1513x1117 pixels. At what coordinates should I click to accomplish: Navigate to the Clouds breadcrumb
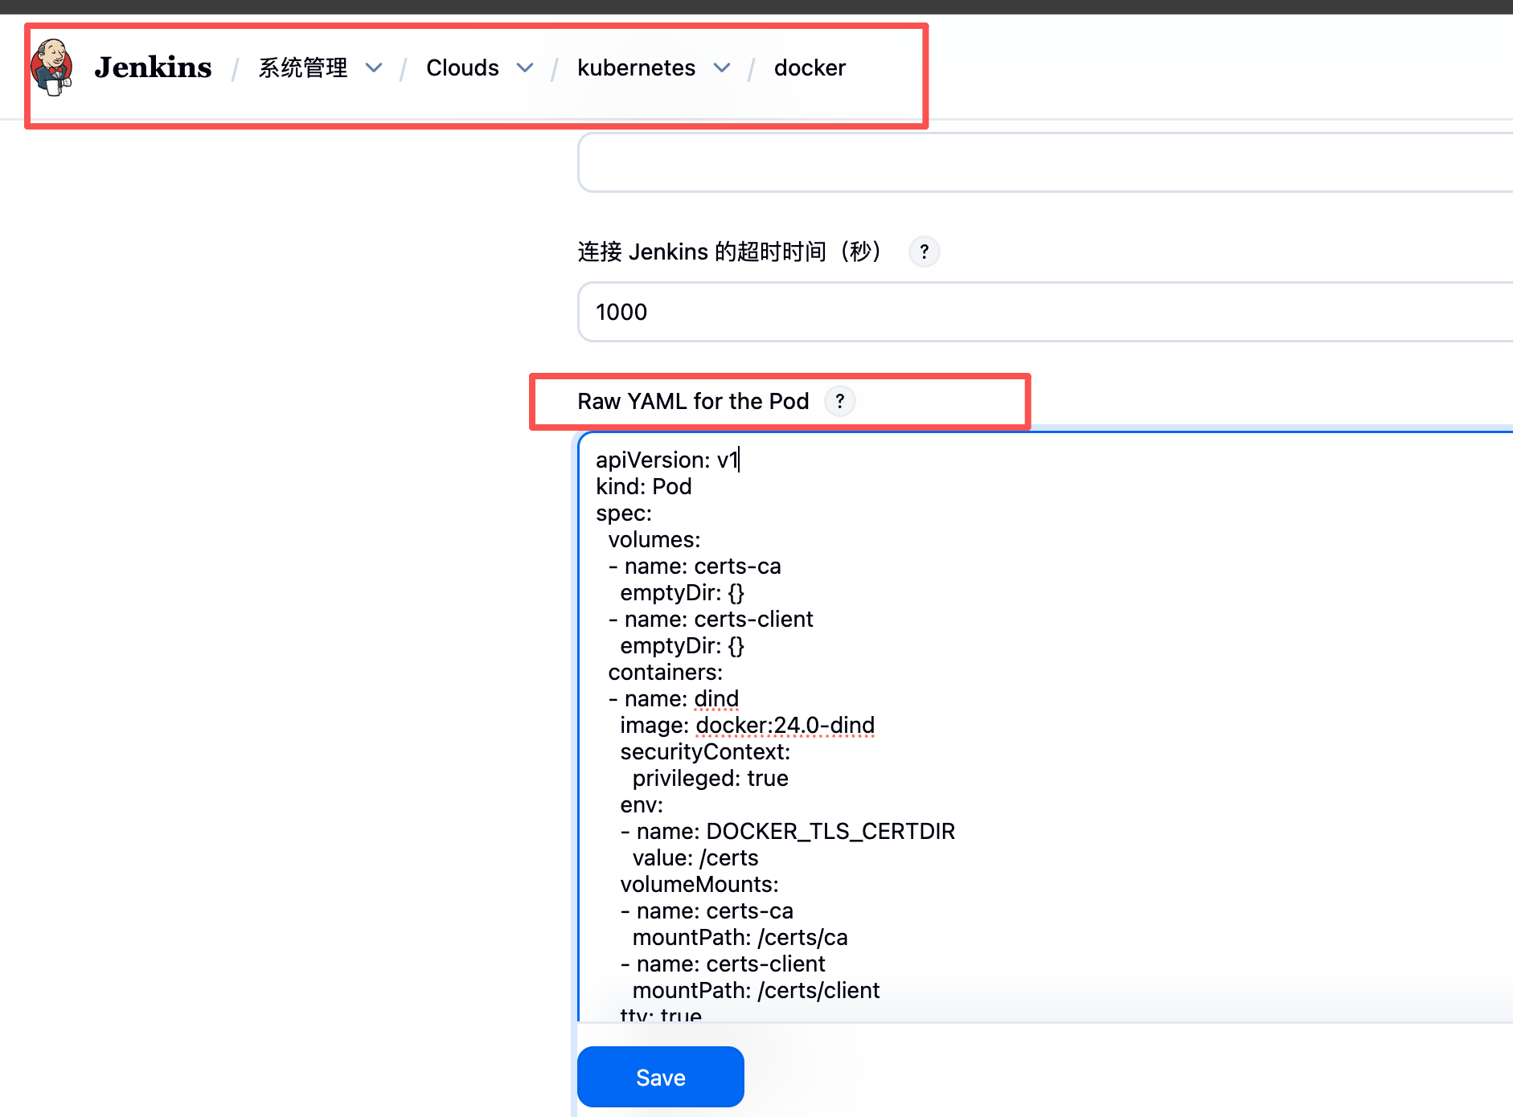462,68
